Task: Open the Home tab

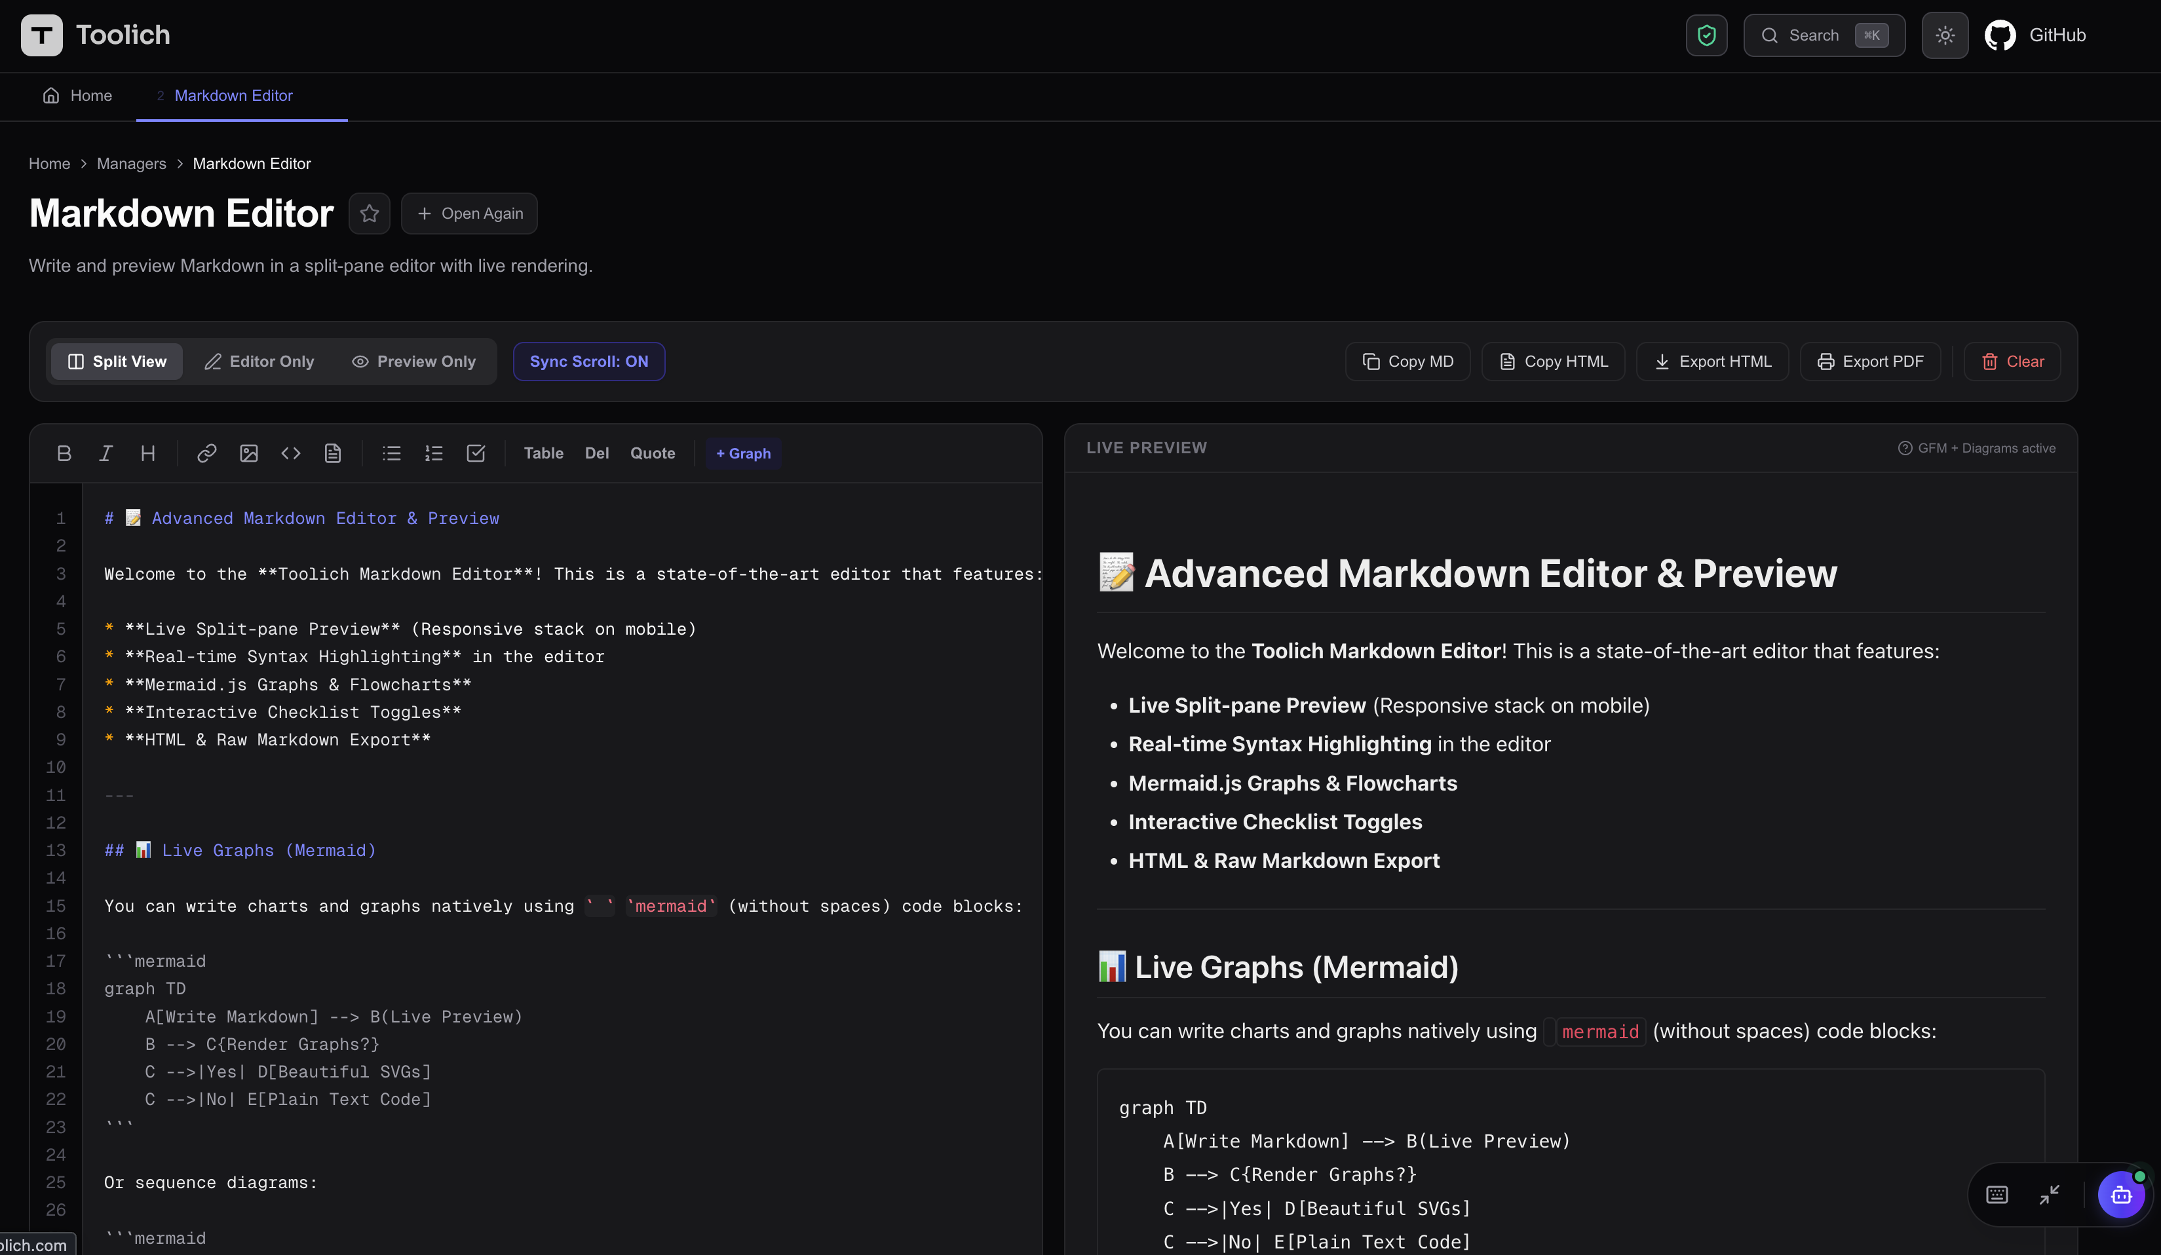Action: click(78, 95)
